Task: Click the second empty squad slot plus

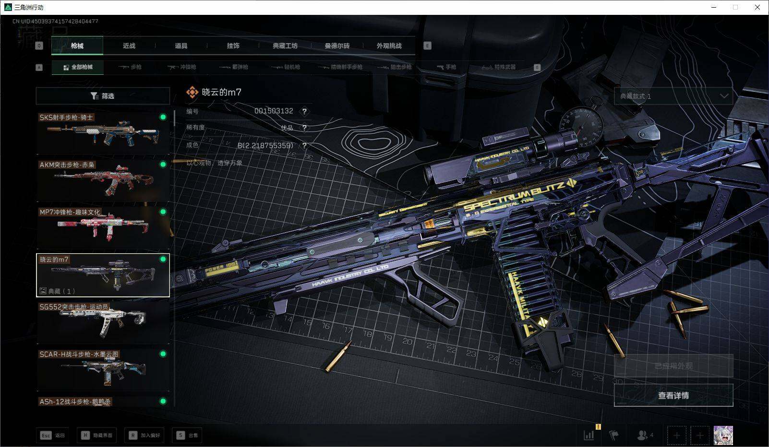Action: click(x=699, y=435)
